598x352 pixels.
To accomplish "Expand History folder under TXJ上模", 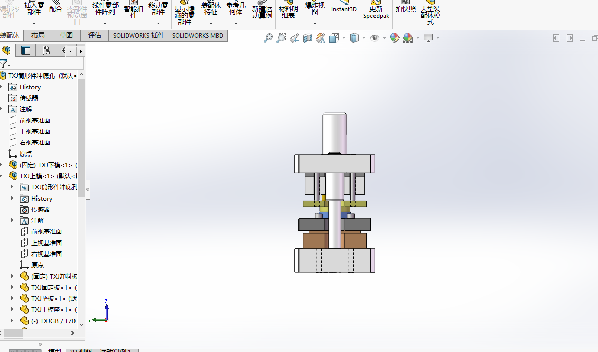I will (x=12, y=198).
